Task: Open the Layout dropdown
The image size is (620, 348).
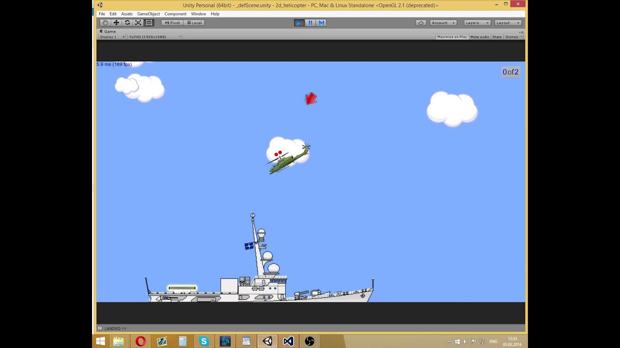Action: click(507, 22)
